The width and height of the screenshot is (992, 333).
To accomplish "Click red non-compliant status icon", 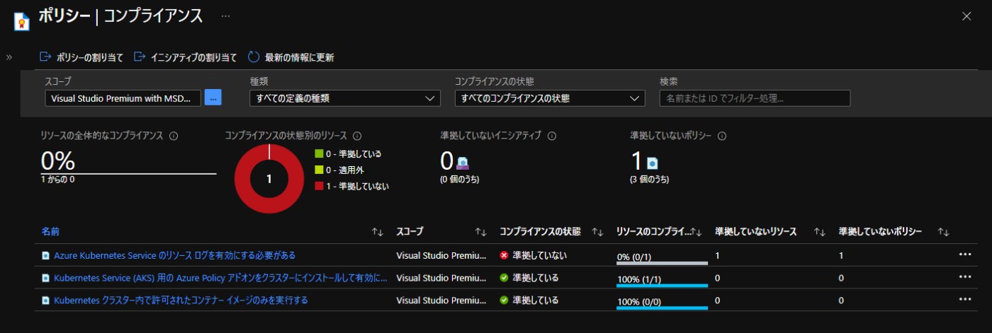I will click(x=505, y=255).
